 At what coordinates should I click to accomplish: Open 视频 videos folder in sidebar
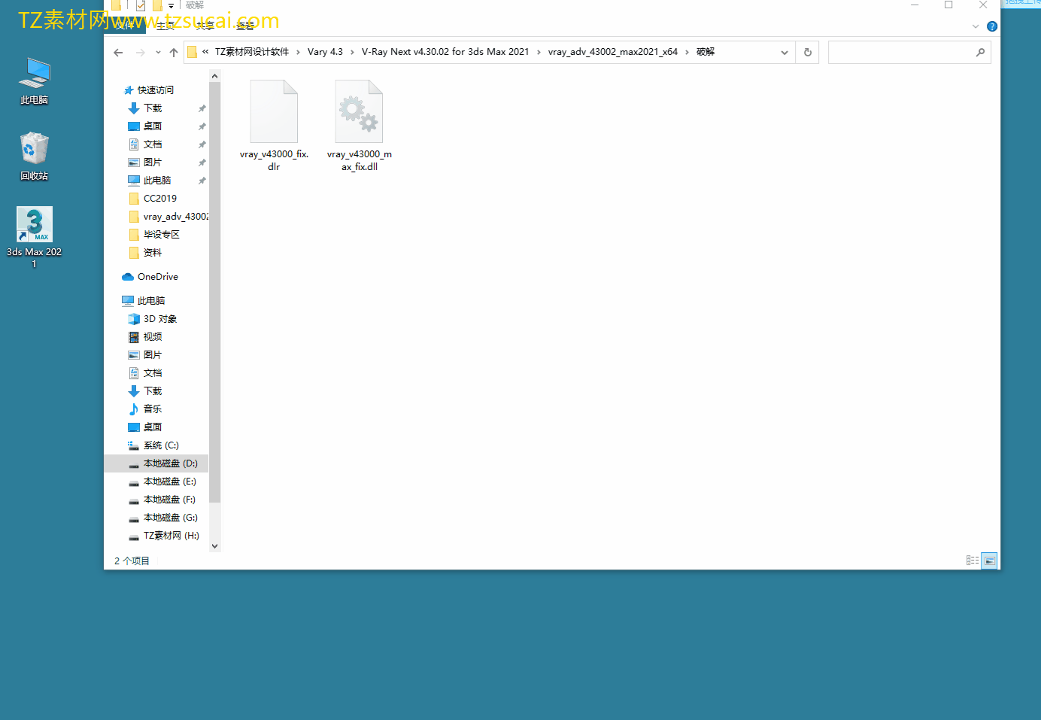tap(145, 337)
